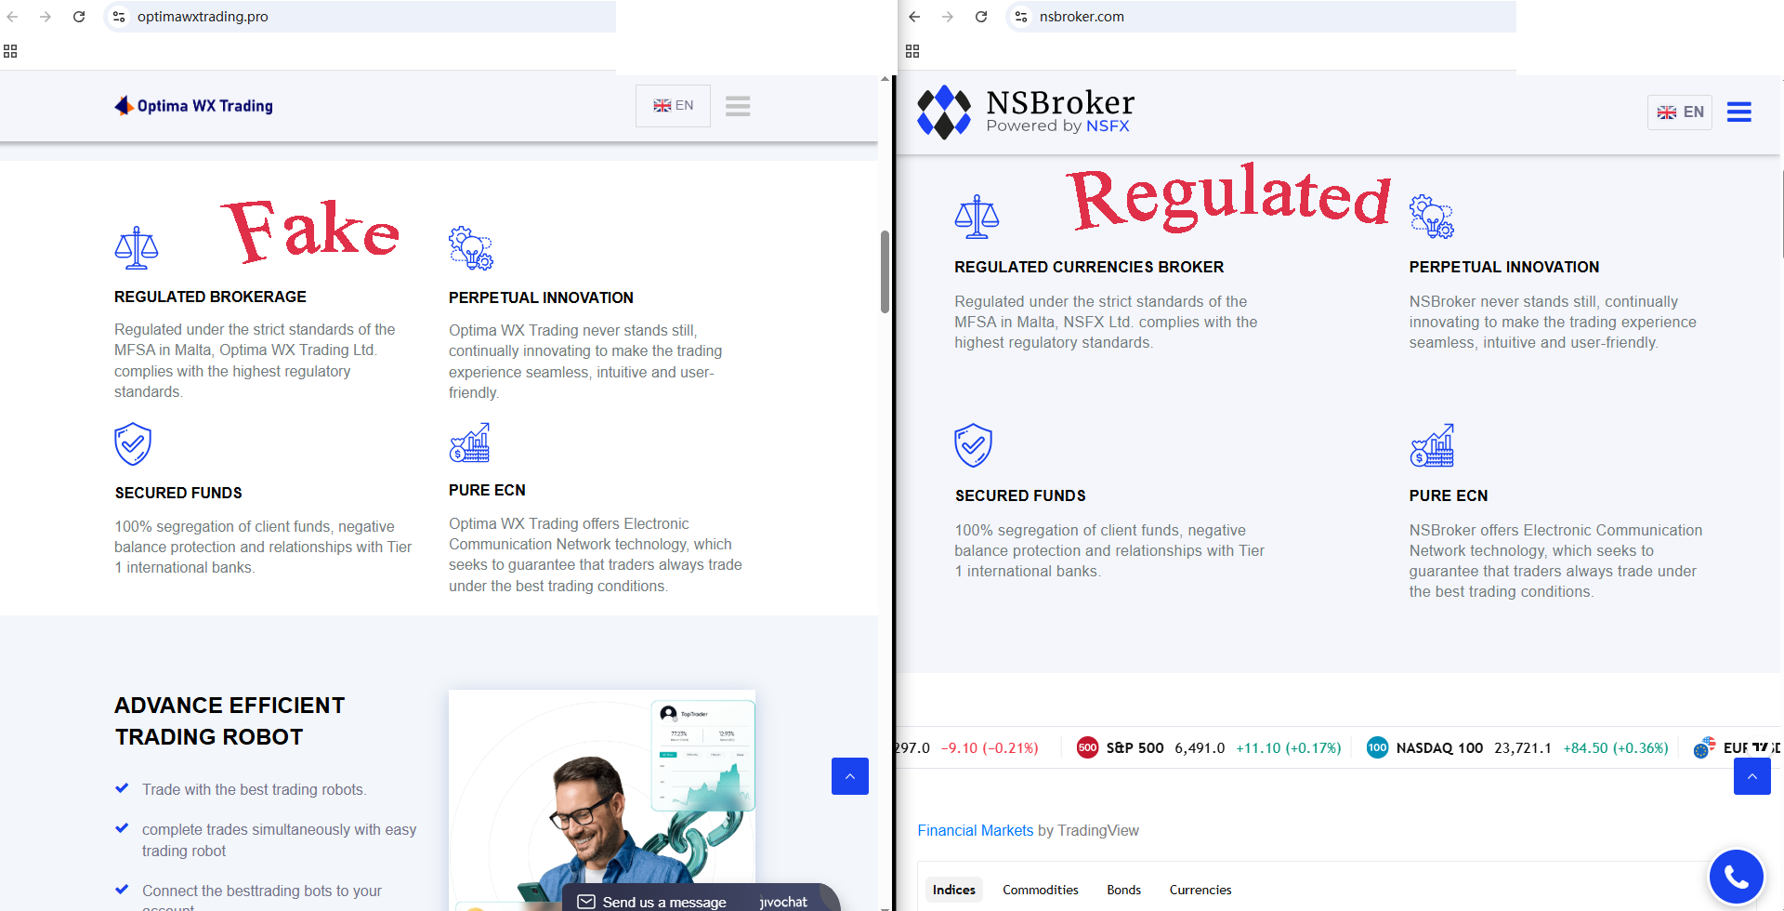Click the S&P 500 ticker item
This screenshot has width=1784, height=911.
click(x=1208, y=747)
